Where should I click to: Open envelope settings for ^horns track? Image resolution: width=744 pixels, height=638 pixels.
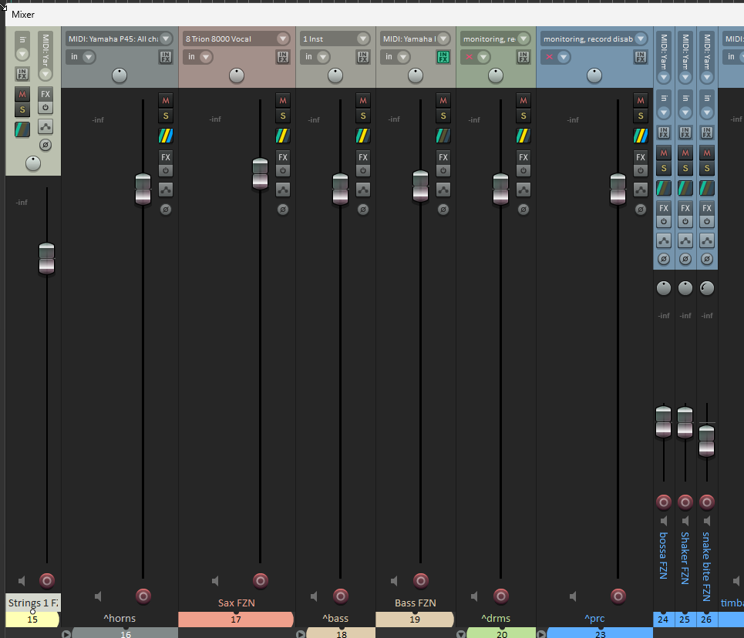pyautogui.click(x=166, y=190)
